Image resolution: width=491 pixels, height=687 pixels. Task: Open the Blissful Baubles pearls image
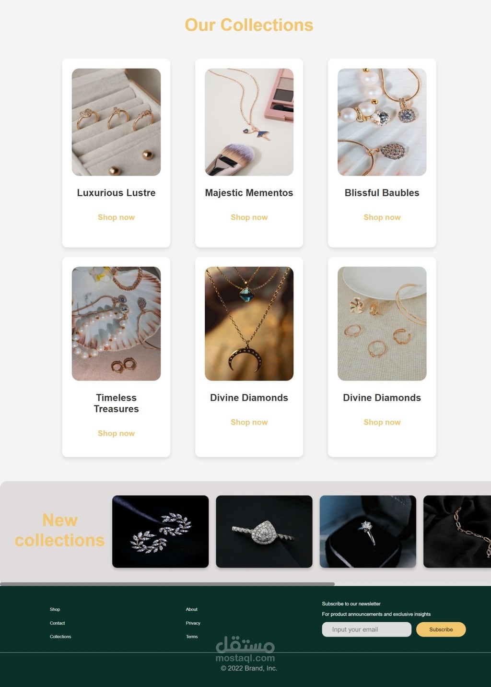coord(382,122)
